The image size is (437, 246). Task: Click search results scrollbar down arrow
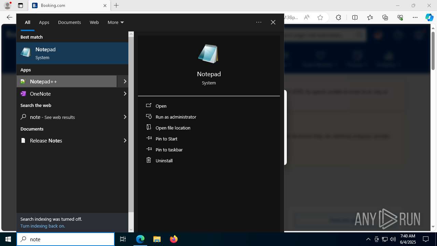point(131,230)
